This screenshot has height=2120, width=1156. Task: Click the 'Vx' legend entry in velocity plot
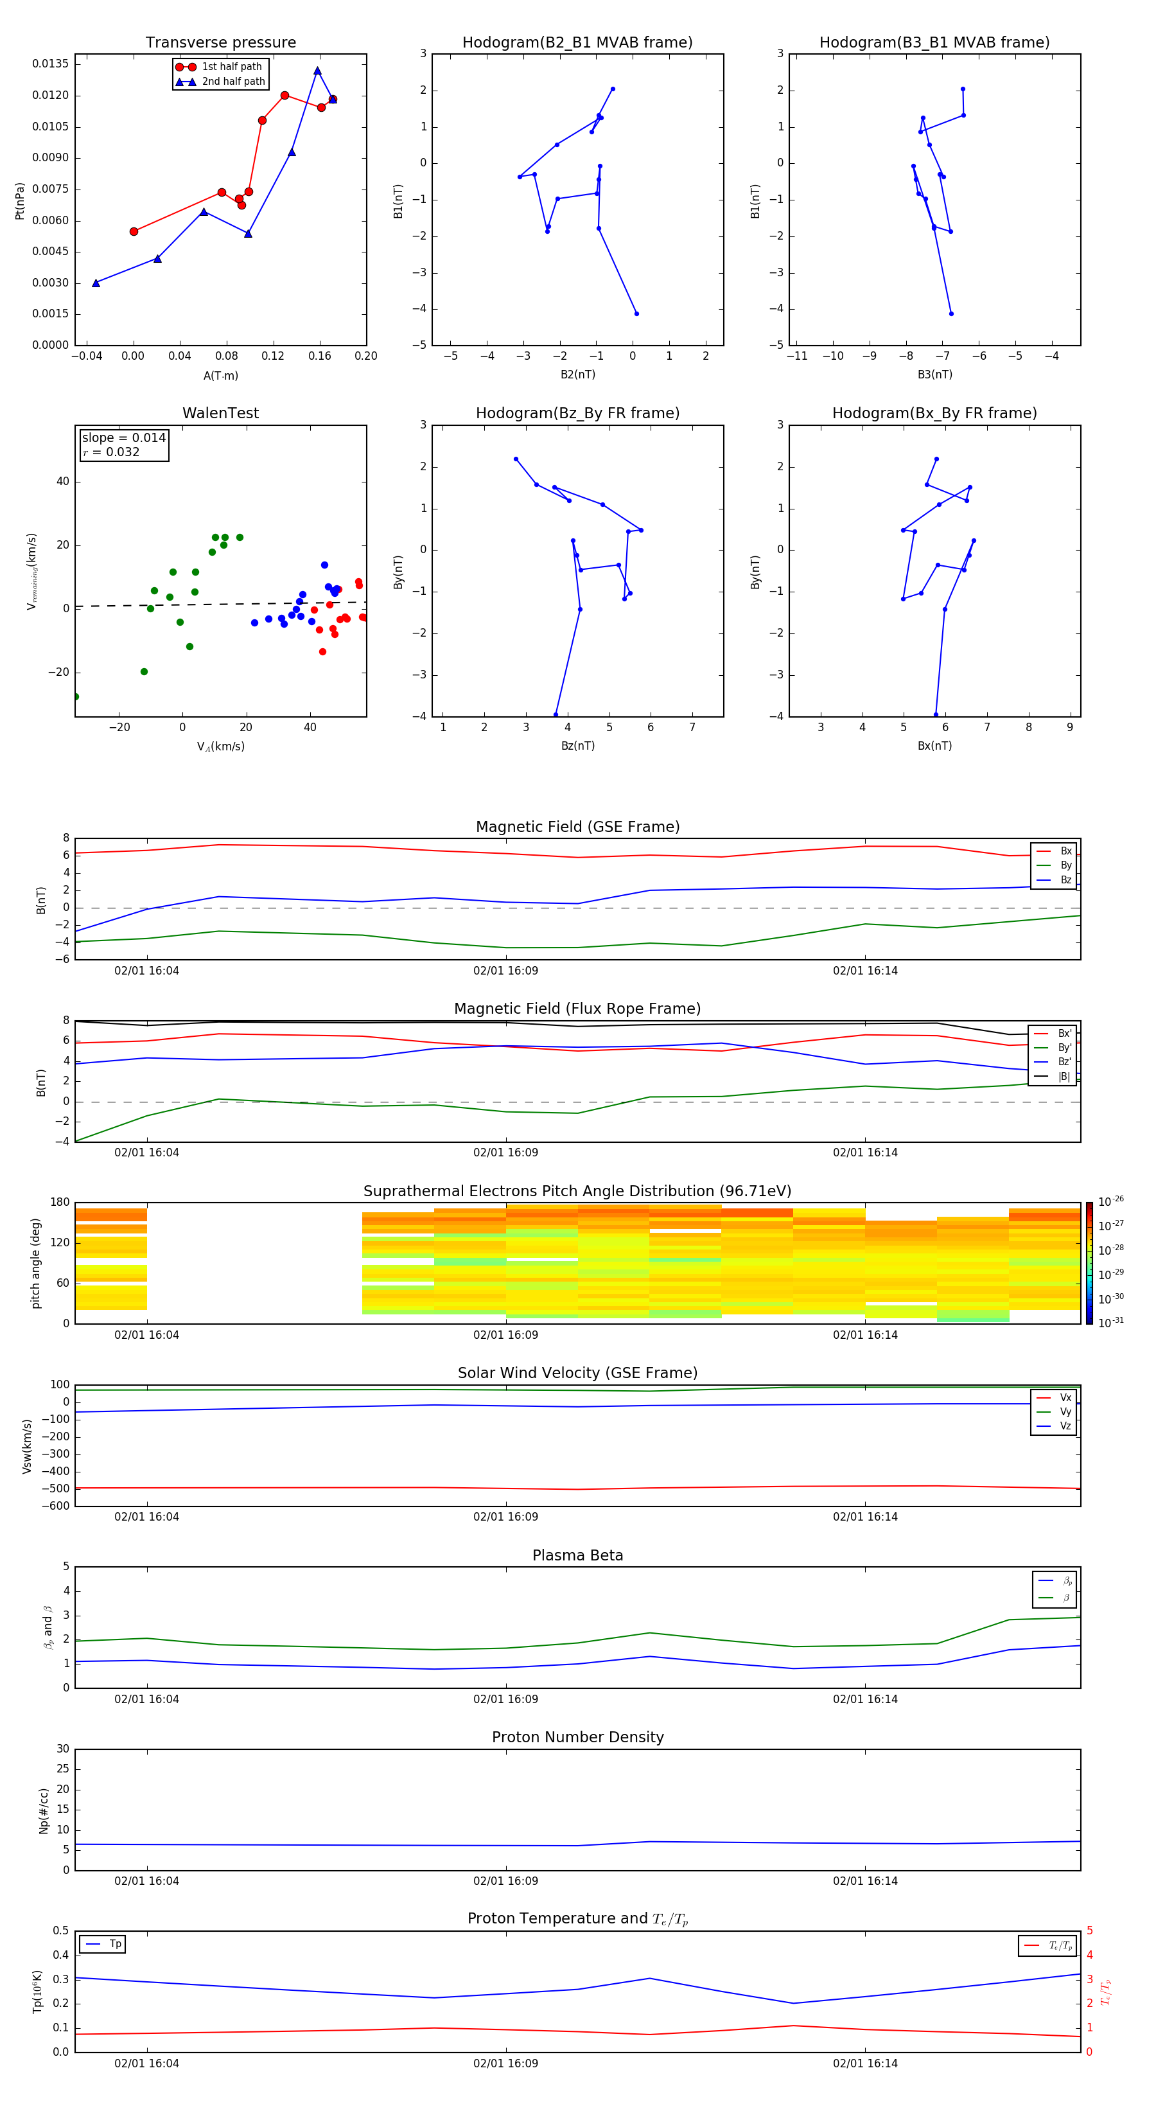pos(1054,1397)
